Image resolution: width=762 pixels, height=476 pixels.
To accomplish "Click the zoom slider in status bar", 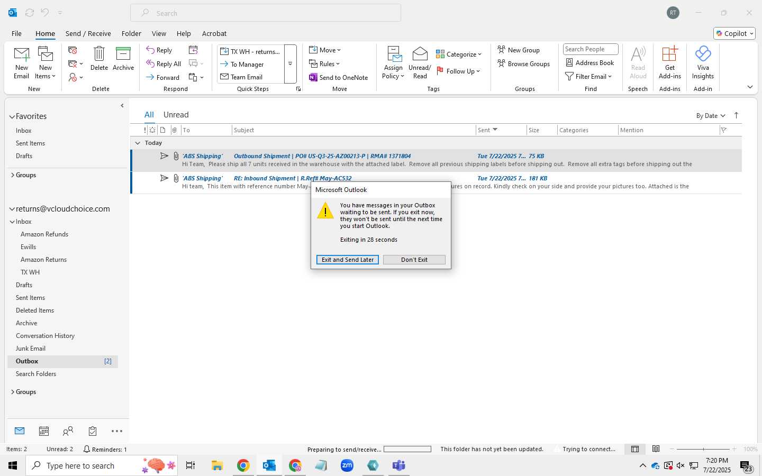I will tap(703, 449).
